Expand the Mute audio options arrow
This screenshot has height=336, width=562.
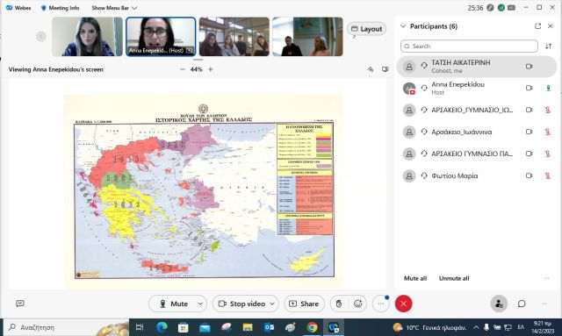tap(200, 304)
